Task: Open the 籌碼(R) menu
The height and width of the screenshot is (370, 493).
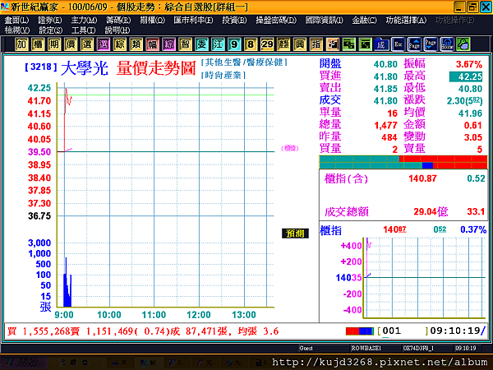Action: pyautogui.click(x=118, y=21)
